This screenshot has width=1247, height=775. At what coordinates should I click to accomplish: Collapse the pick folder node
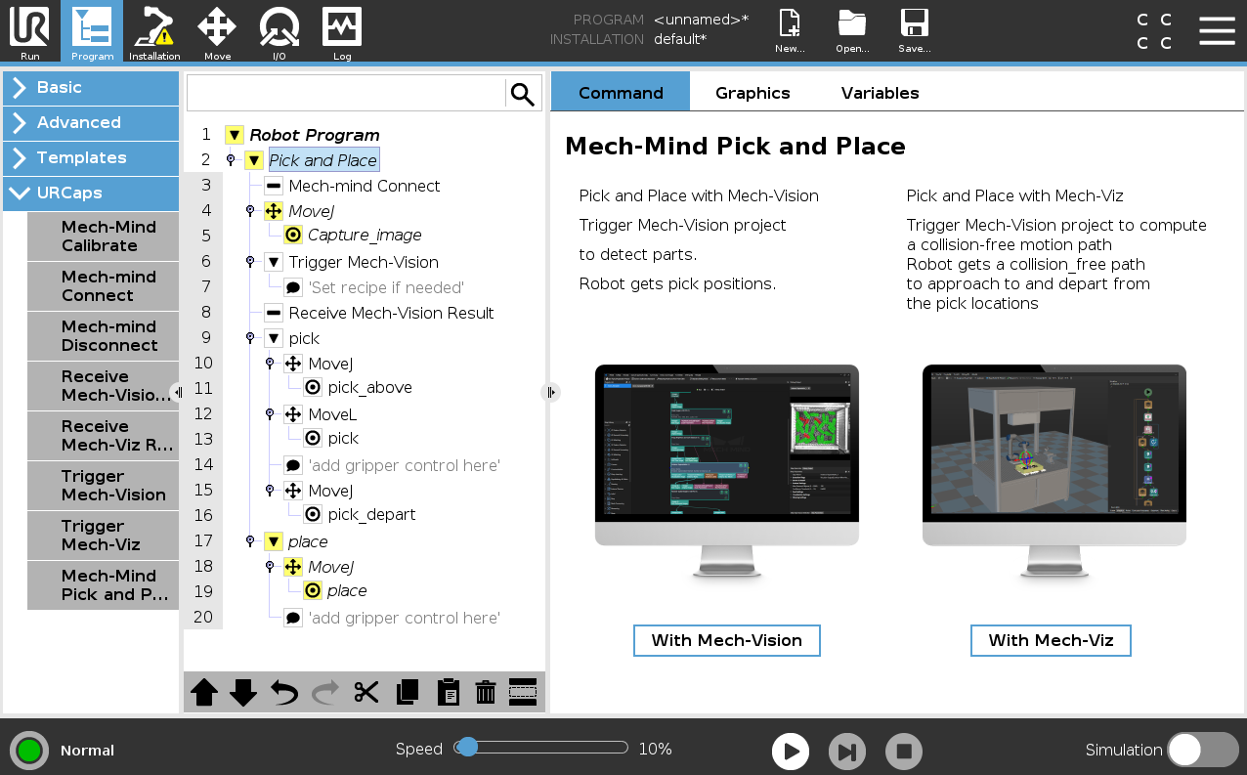pyautogui.click(x=274, y=338)
